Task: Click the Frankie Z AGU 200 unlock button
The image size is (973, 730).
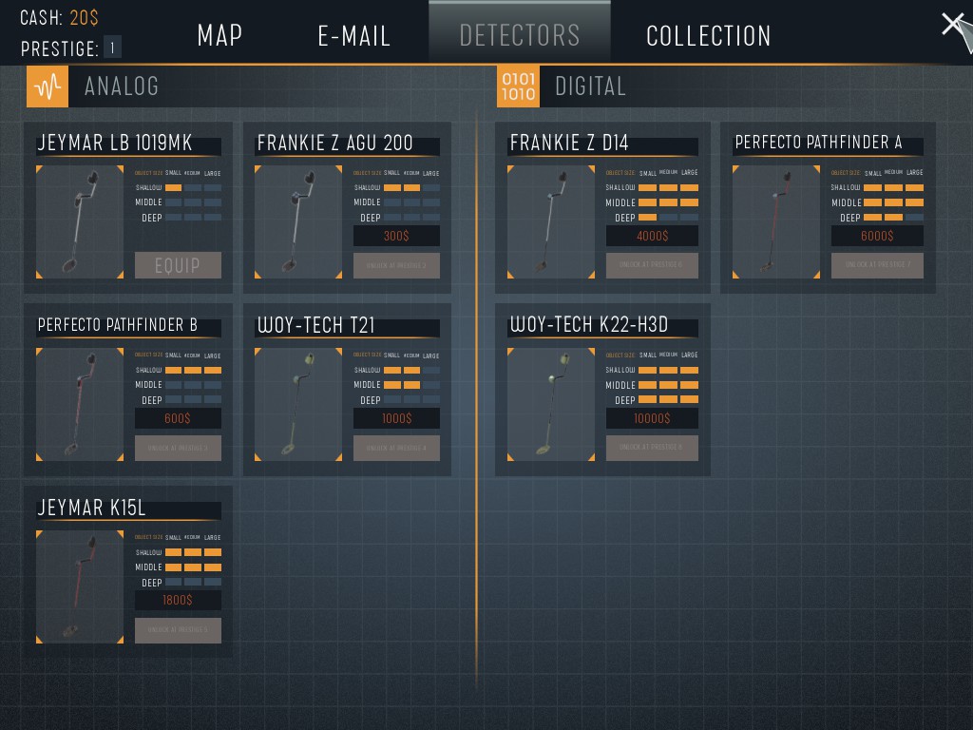Action: pos(396,265)
